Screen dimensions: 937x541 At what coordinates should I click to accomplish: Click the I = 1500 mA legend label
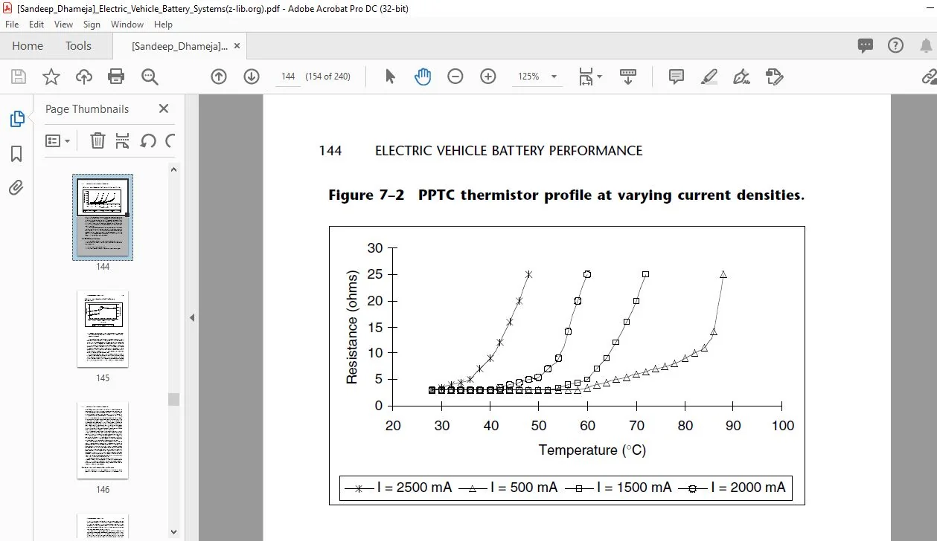click(634, 487)
